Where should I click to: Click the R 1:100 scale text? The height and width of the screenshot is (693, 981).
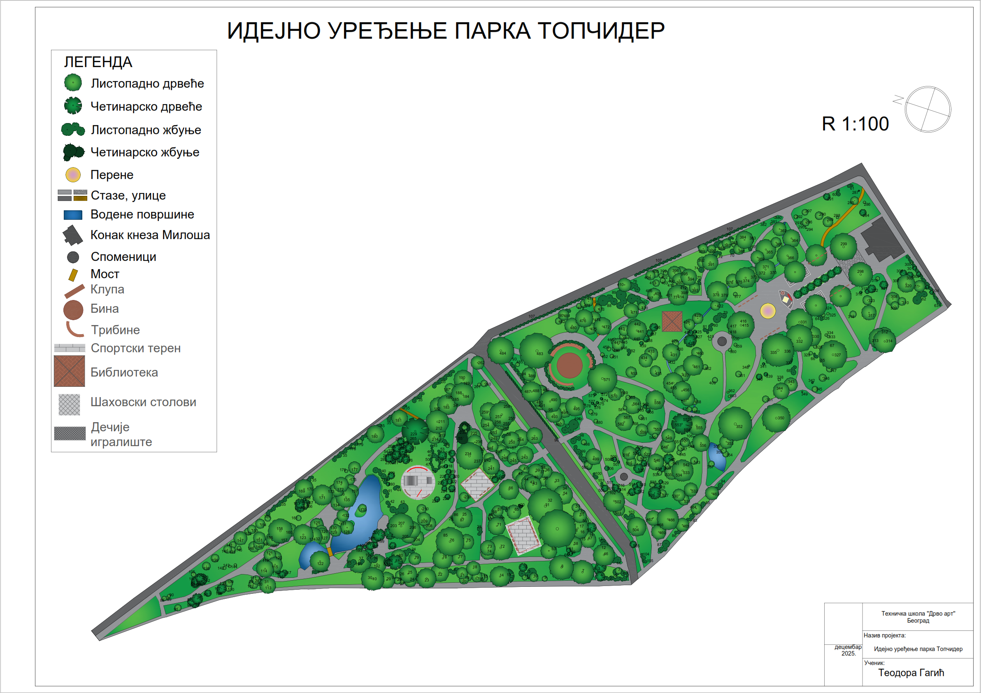click(855, 124)
